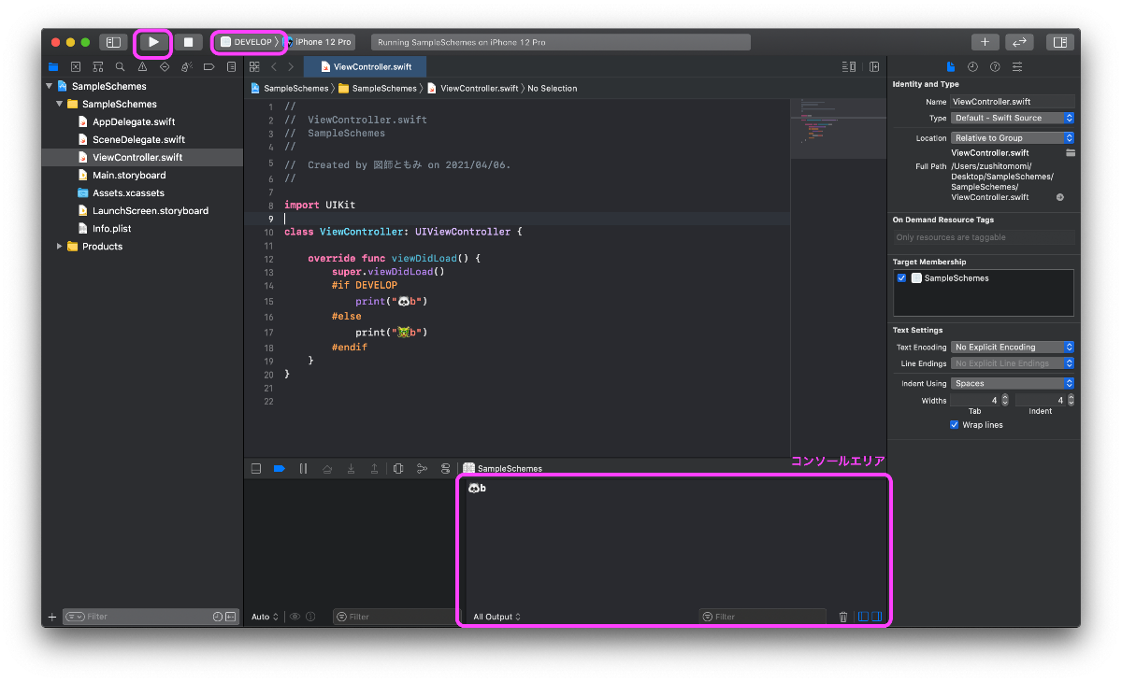Click No Selection in the jump bar
This screenshot has width=1122, height=682.
(x=553, y=89)
